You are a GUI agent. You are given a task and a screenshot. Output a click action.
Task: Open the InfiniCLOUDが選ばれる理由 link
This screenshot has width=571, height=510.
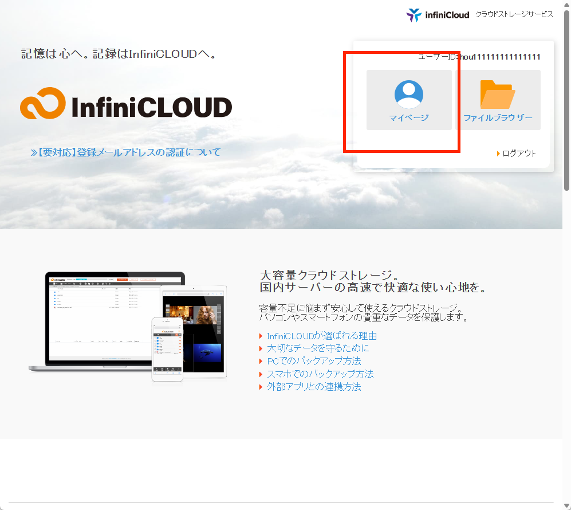pos(321,336)
